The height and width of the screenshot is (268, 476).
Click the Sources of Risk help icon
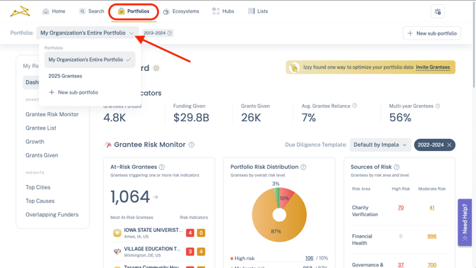click(x=396, y=167)
